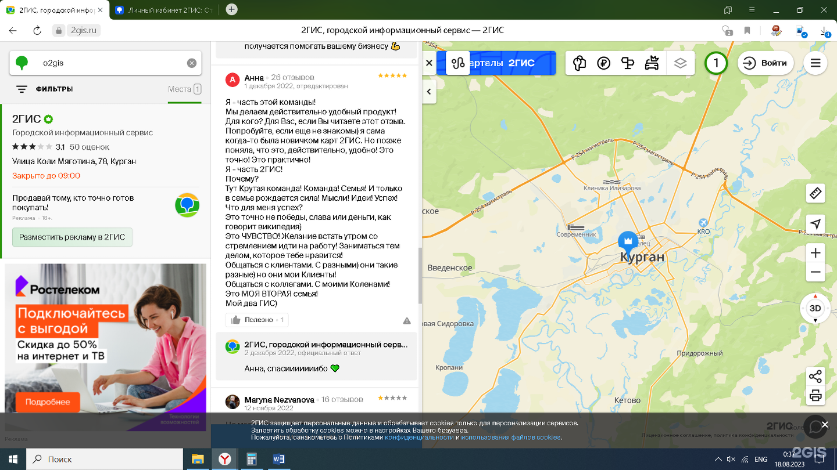Open the использования файлов cookies link
The height and width of the screenshot is (470, 837).
[511, 437]
